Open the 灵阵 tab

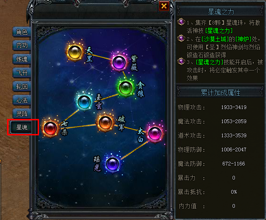pyautogui.click(x=22, y=114)
